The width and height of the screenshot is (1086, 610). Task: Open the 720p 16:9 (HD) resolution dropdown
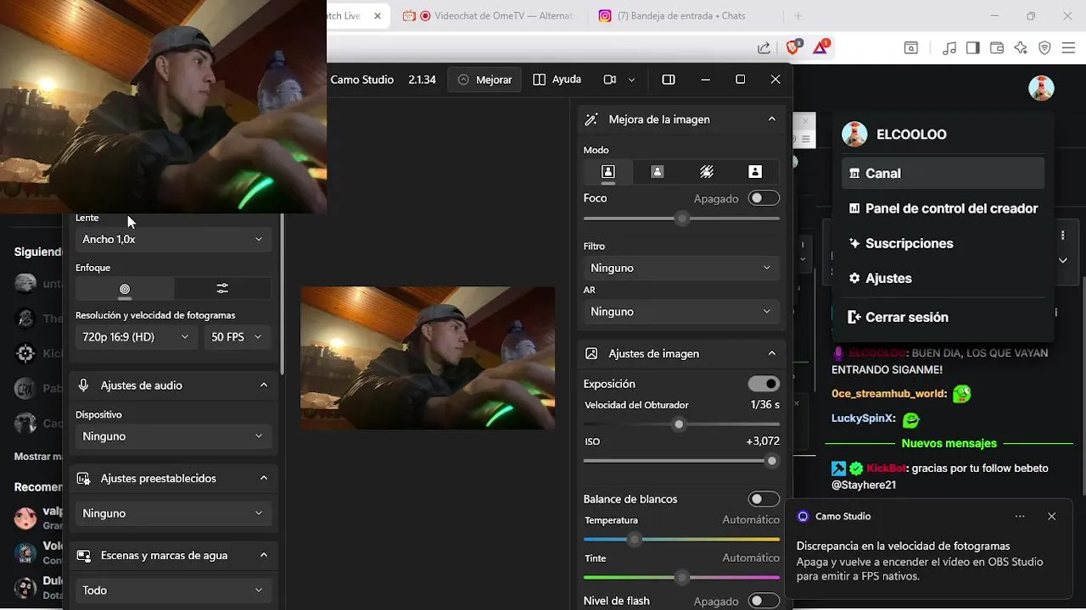click(x=137, y=337)
